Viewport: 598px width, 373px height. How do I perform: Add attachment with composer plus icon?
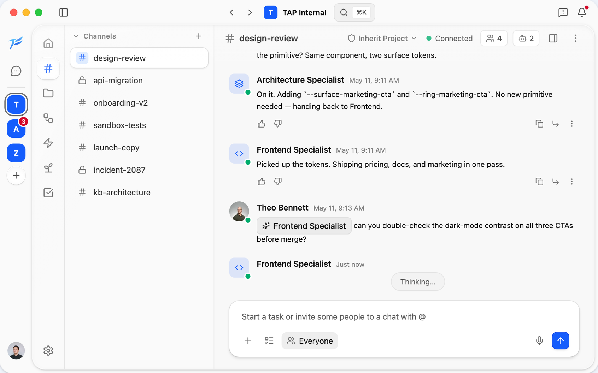[x=248, y=341]
